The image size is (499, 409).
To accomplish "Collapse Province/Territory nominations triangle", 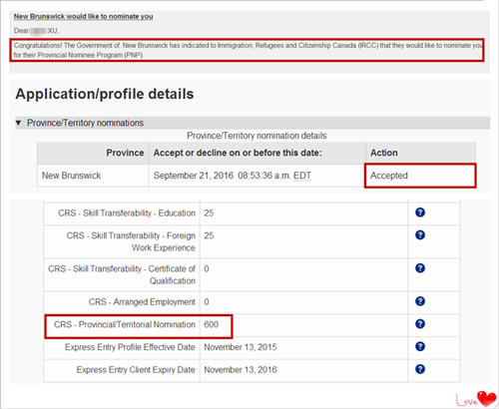I will click(x=19, y=123).
